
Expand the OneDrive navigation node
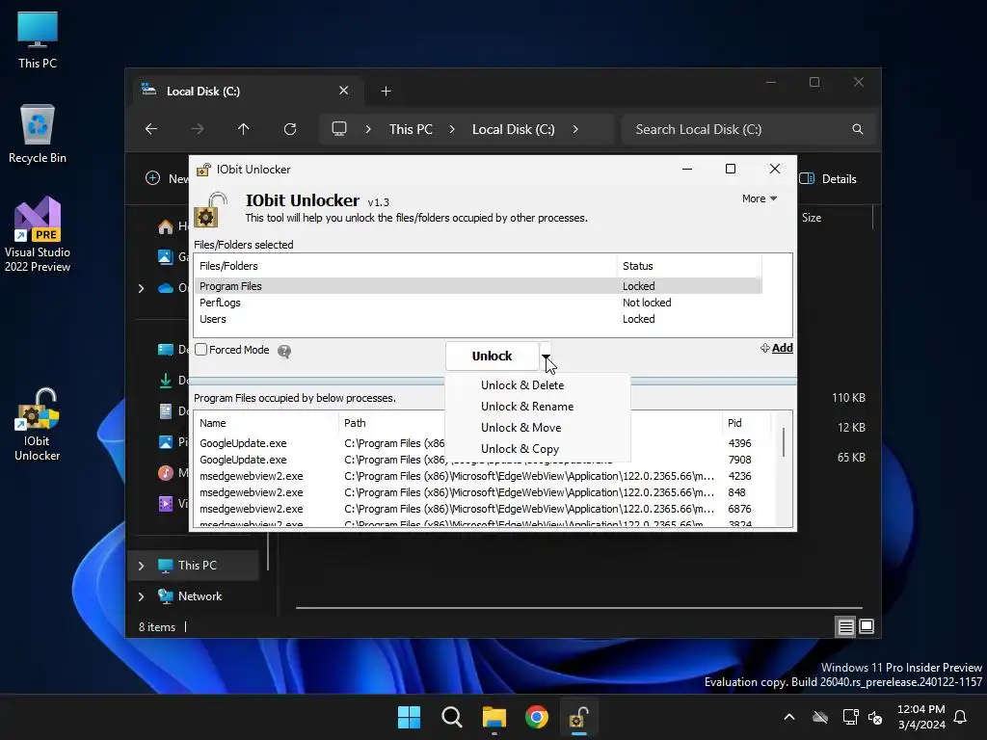pyautogui.click(x=141, y=288)
